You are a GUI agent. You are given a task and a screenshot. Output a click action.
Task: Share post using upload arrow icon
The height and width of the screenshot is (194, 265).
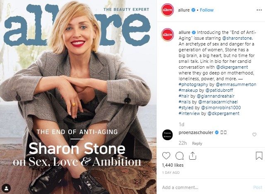[x=193, y=156]
